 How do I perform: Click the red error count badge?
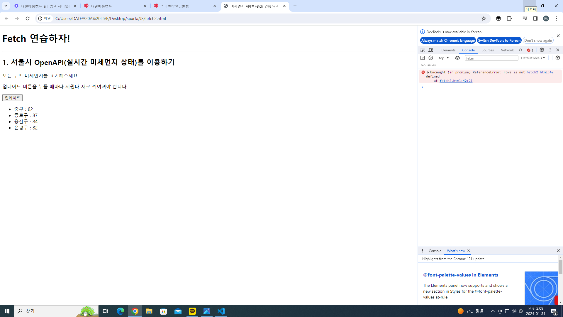tap(530, 50)
